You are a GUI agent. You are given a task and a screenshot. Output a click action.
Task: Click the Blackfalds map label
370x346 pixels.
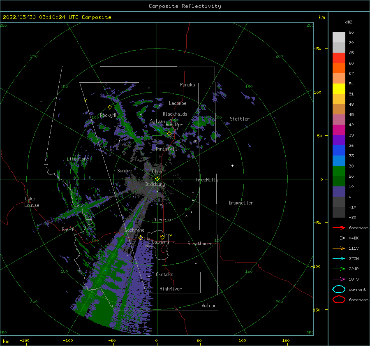coord(175,114)
